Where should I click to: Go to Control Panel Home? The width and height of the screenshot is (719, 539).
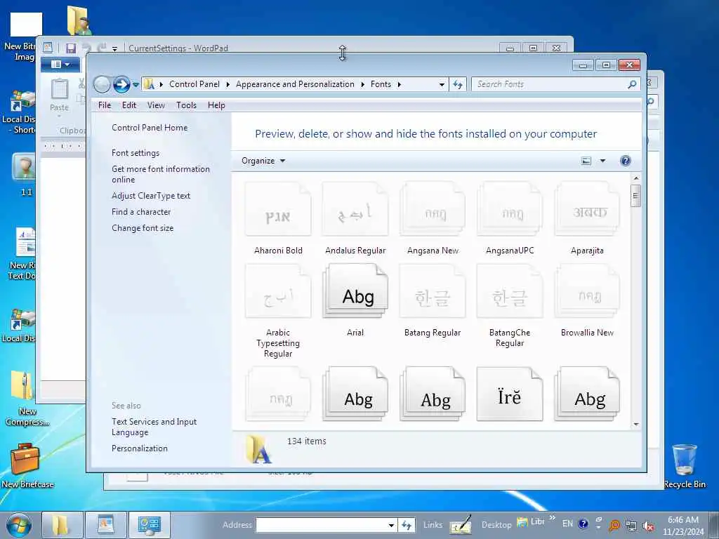click(150, 128)
